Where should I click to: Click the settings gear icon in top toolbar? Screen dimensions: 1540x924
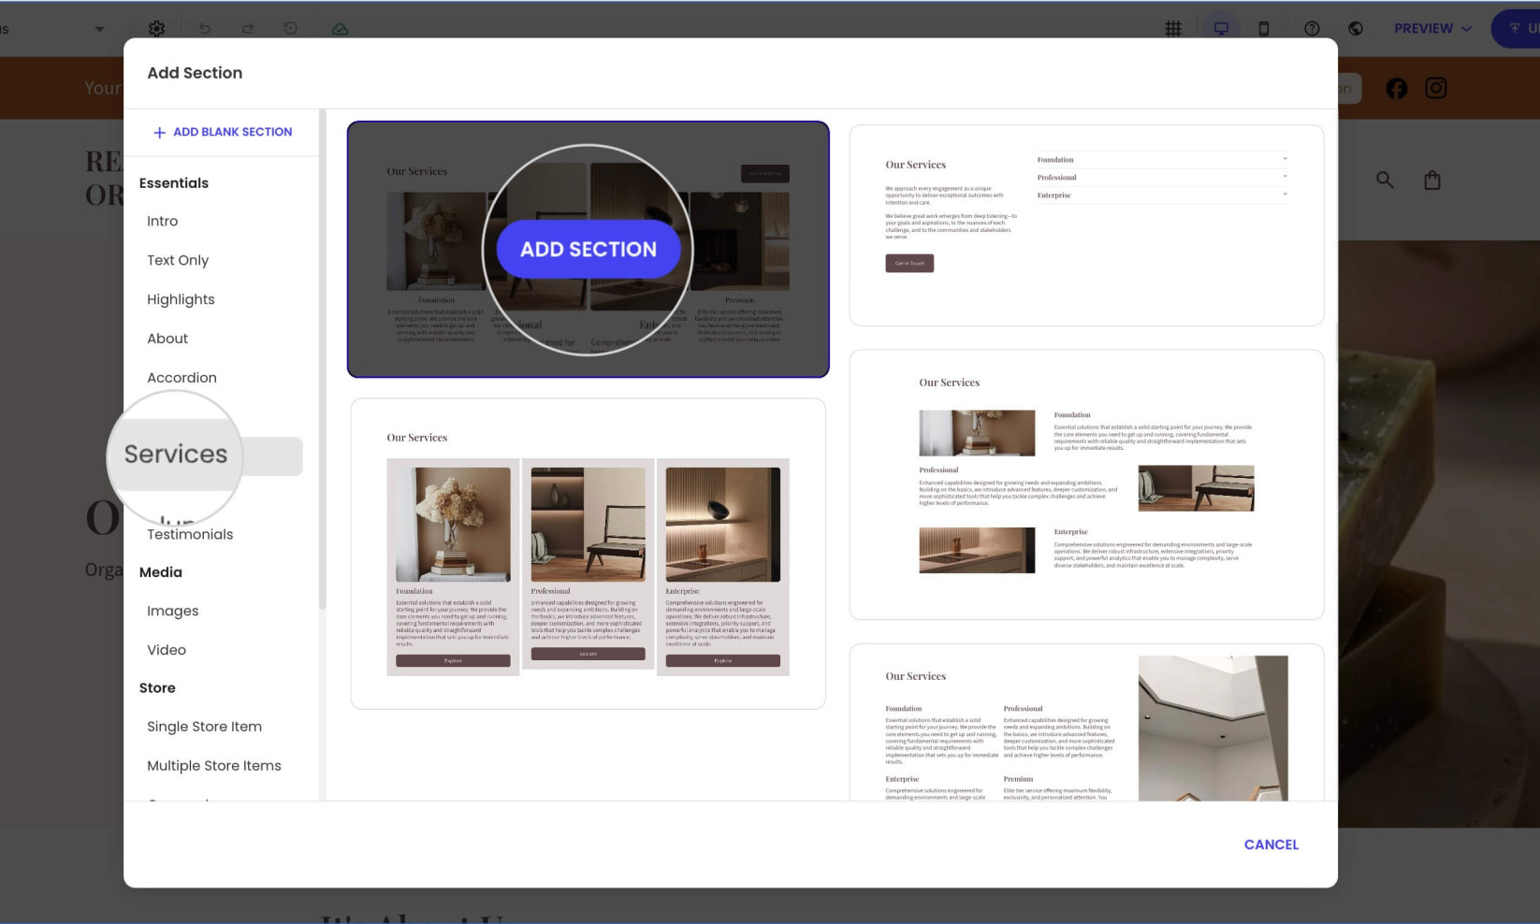click(156, 29)
